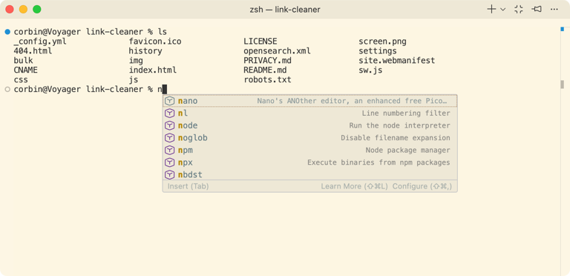Click the cube icon beside nl
This screenshot has width=570, height=276.
coord(170,114)
